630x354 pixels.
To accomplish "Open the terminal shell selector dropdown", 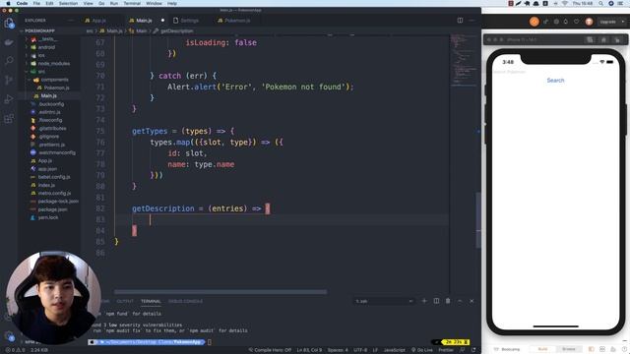I will pyautogui.click(x=384, y=301).
